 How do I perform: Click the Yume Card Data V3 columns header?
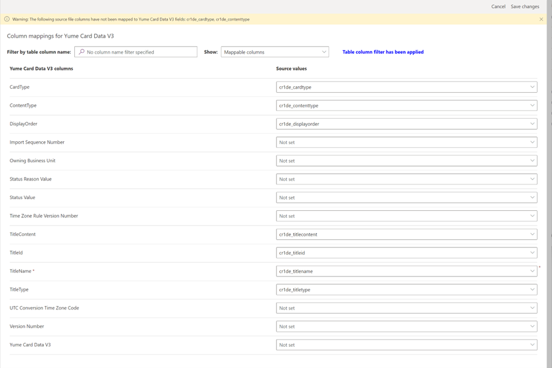[41, 69]
